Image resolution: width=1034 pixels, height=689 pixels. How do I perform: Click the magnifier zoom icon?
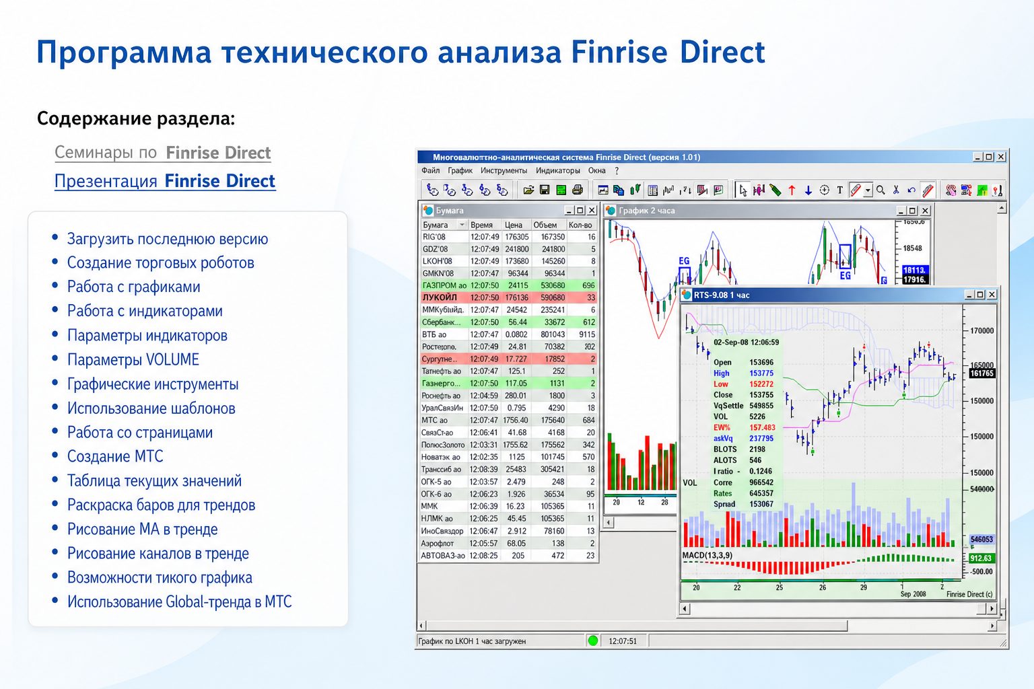881,190
